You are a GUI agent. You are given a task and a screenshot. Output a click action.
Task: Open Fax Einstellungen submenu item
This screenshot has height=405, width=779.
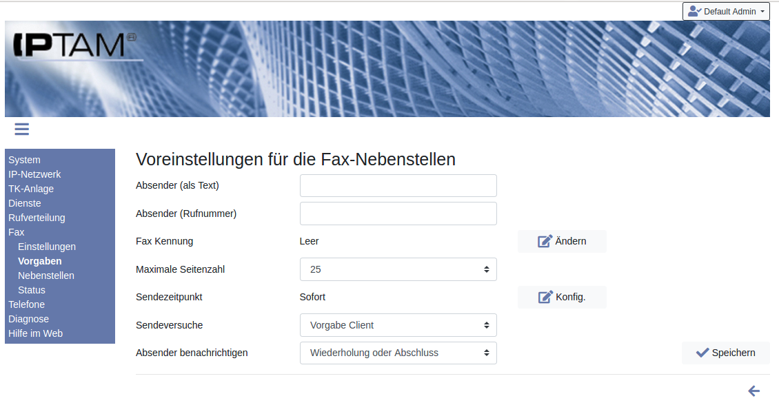[x=47, y=247]
